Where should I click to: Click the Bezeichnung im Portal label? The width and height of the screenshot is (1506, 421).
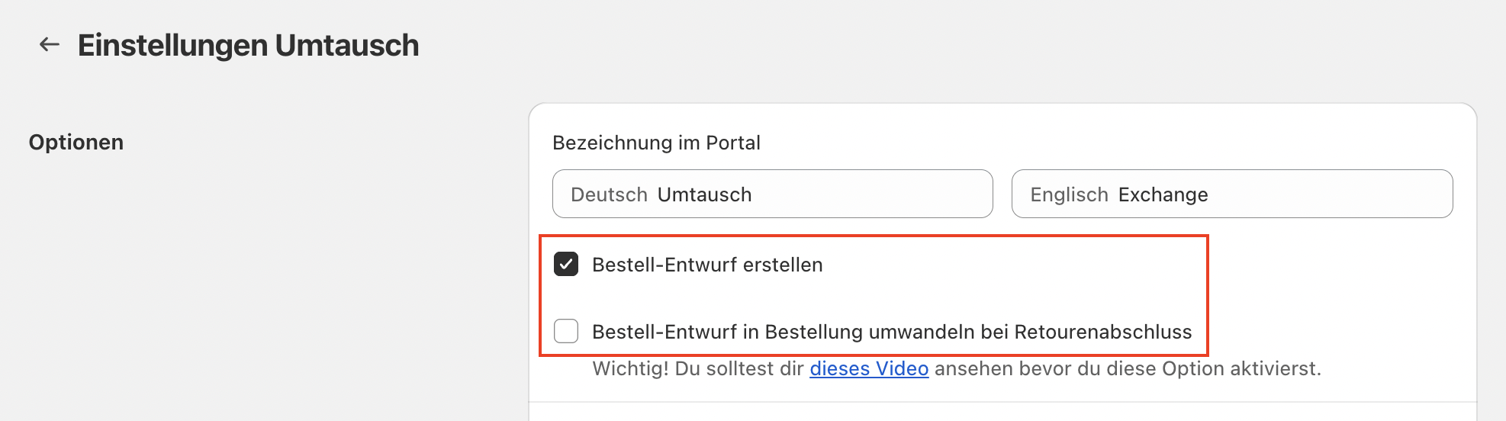[656, 143]
